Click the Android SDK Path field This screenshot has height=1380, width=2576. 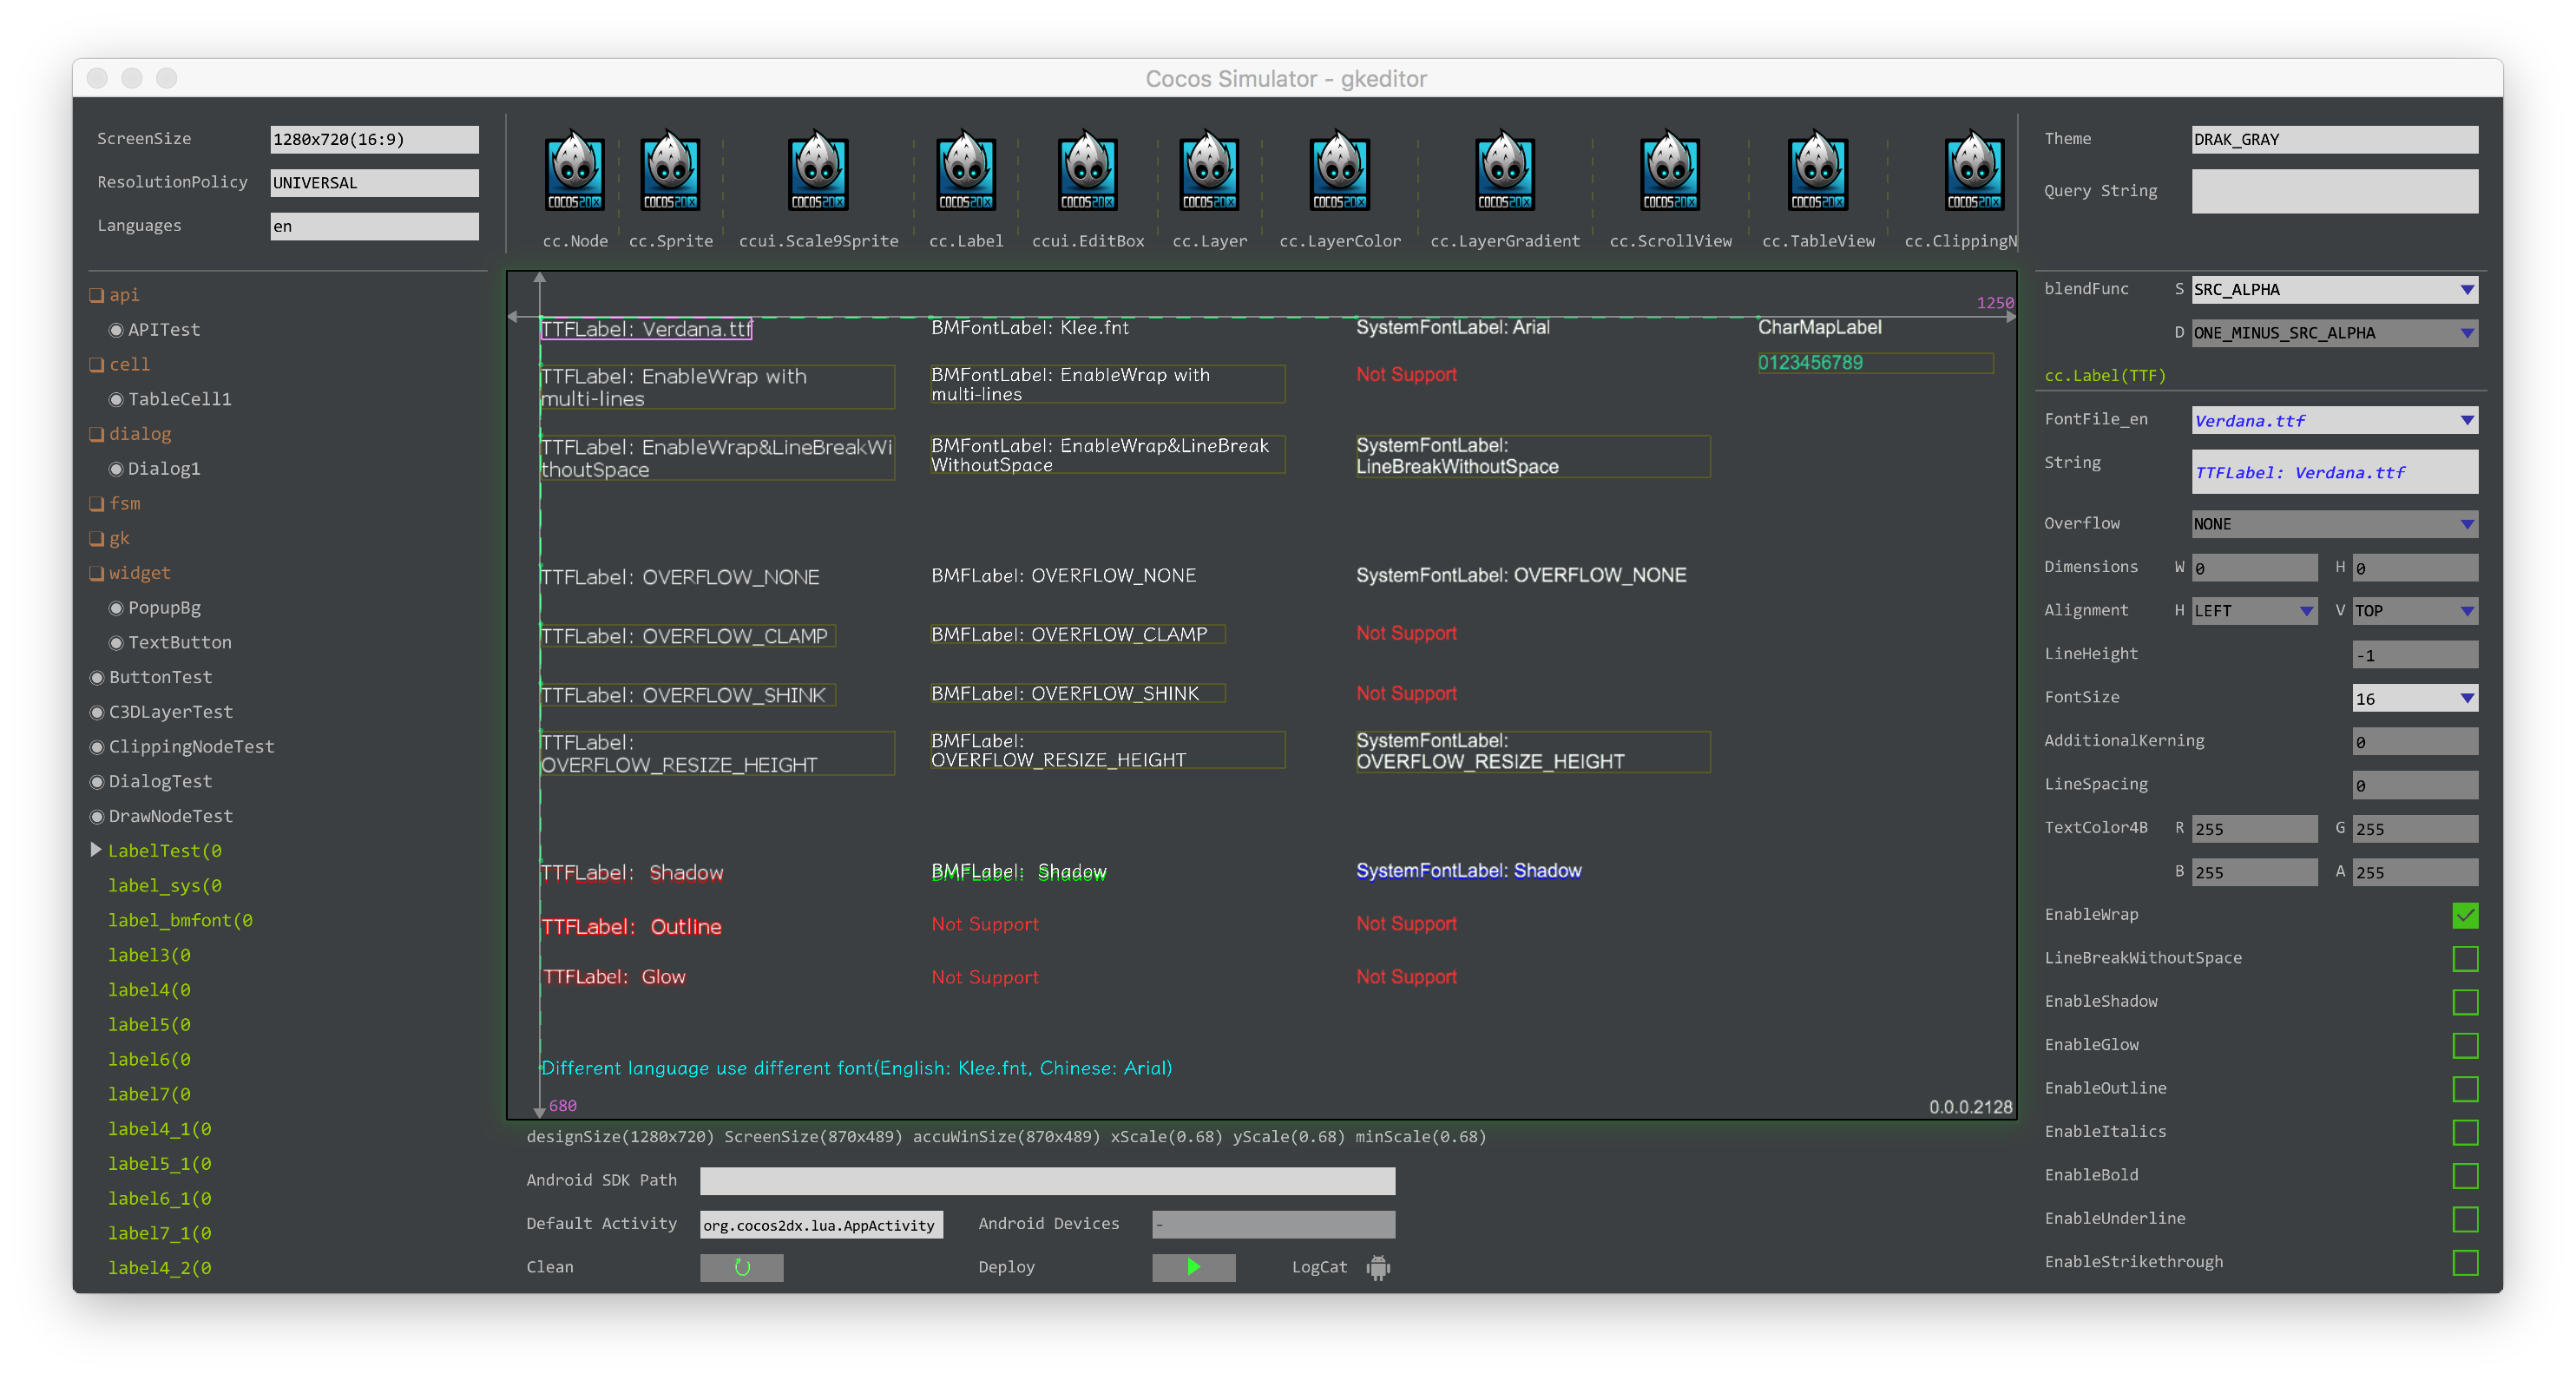[x=1046, y=1181]
